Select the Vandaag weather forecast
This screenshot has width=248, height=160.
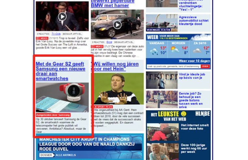click(x=157, y=49)
